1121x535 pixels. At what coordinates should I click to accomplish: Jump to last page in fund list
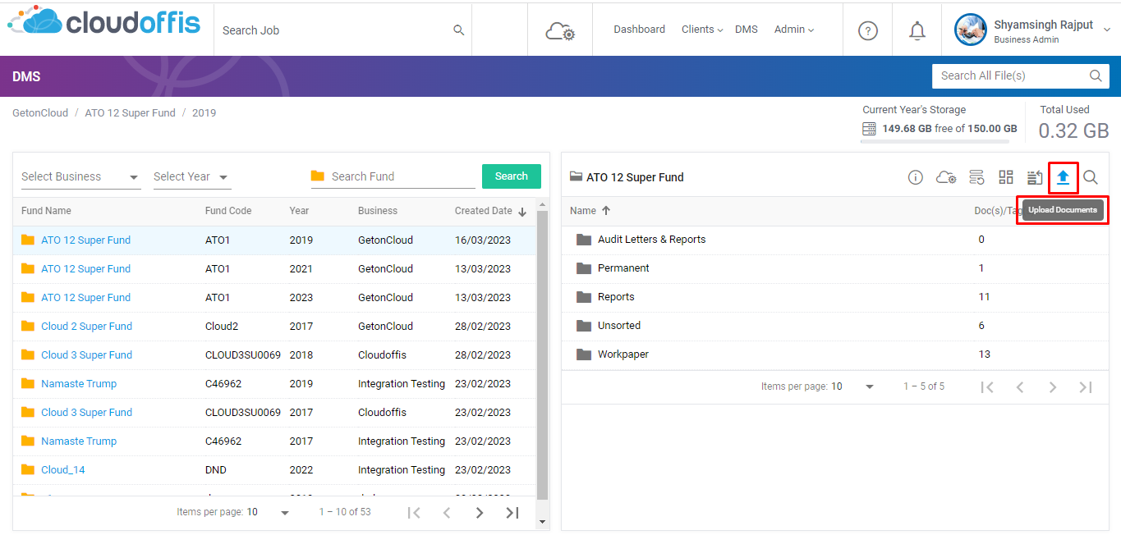click(512, 513)
